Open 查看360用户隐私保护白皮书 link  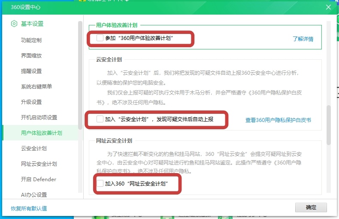click(278, 120)
